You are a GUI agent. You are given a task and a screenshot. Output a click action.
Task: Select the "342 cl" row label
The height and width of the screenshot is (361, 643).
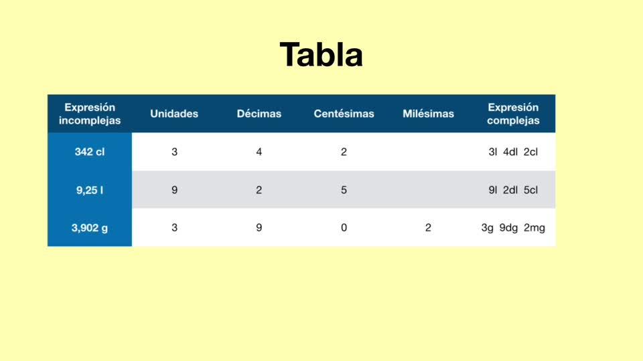coord(90,152)
